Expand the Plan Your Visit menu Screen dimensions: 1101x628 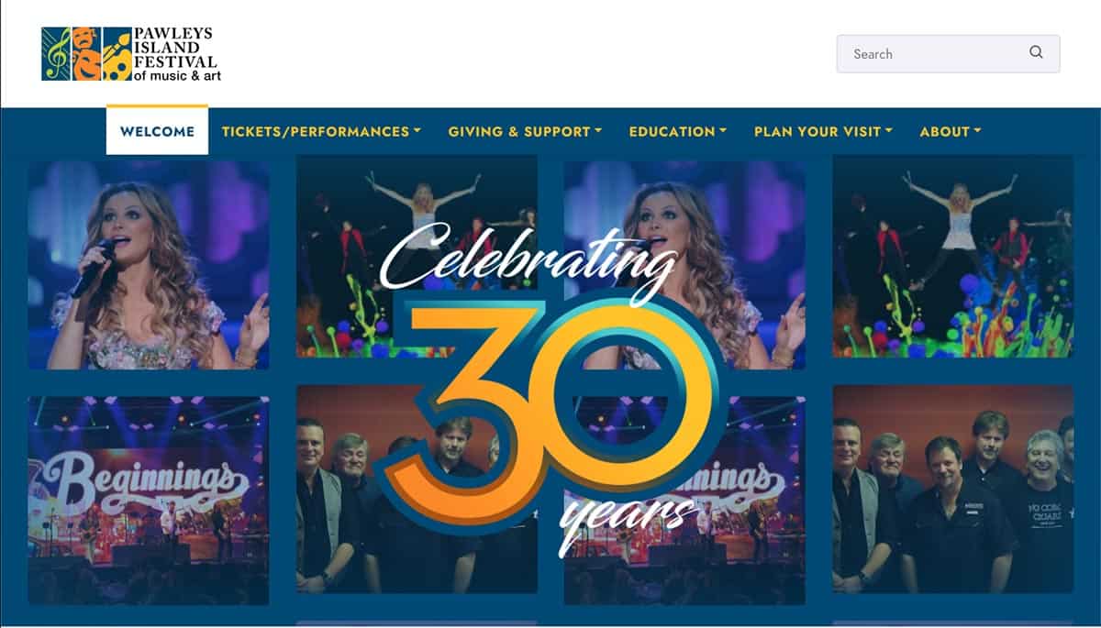[x=823, y=131]
